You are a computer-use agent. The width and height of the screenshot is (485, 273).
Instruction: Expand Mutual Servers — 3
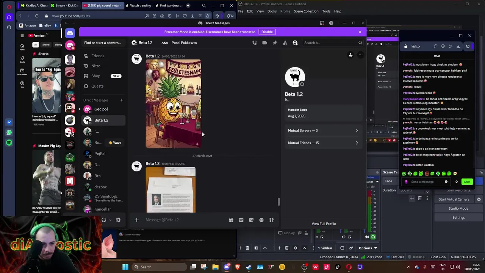coord(324,130)
